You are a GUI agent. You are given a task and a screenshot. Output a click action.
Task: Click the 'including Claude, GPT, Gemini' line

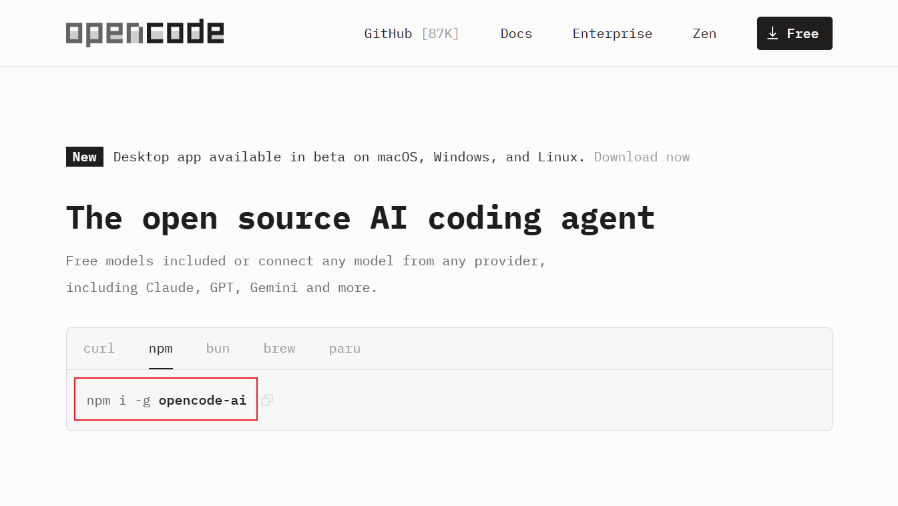(x=222, y=287)
